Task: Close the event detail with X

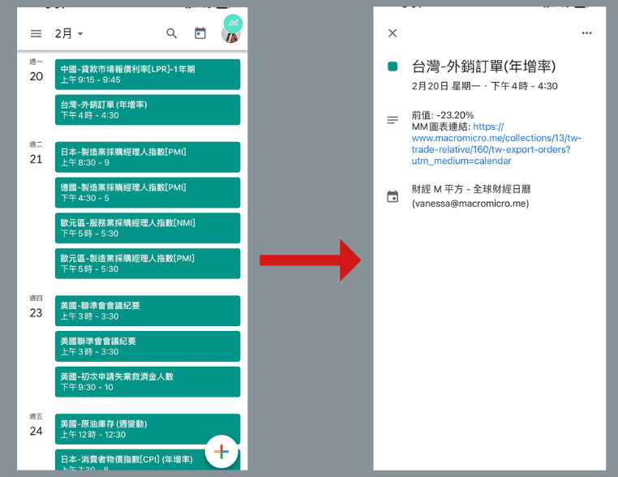Action: point(393,33)
